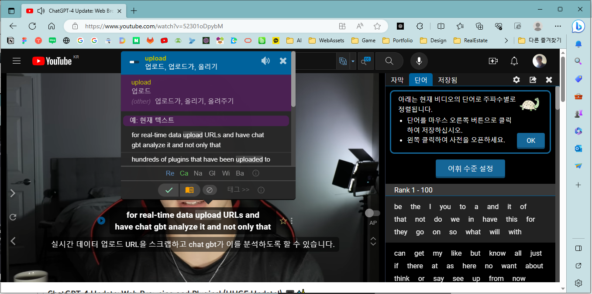Click the dictionary popup scrollbar
Image resolution: width=592 pixels, height=294 pixels.
tap(293, 80)
